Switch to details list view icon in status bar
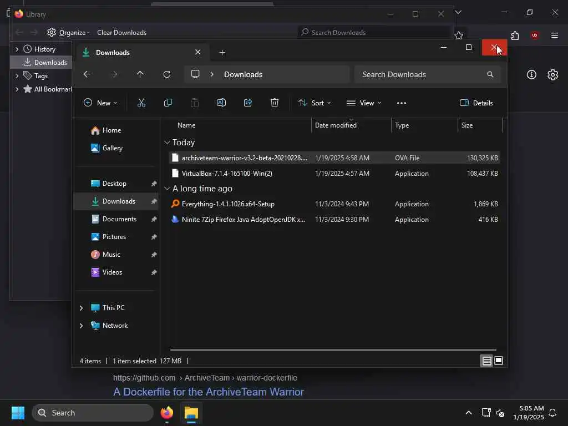The height and width of the screenshot is (426, 568). (486, 361)
